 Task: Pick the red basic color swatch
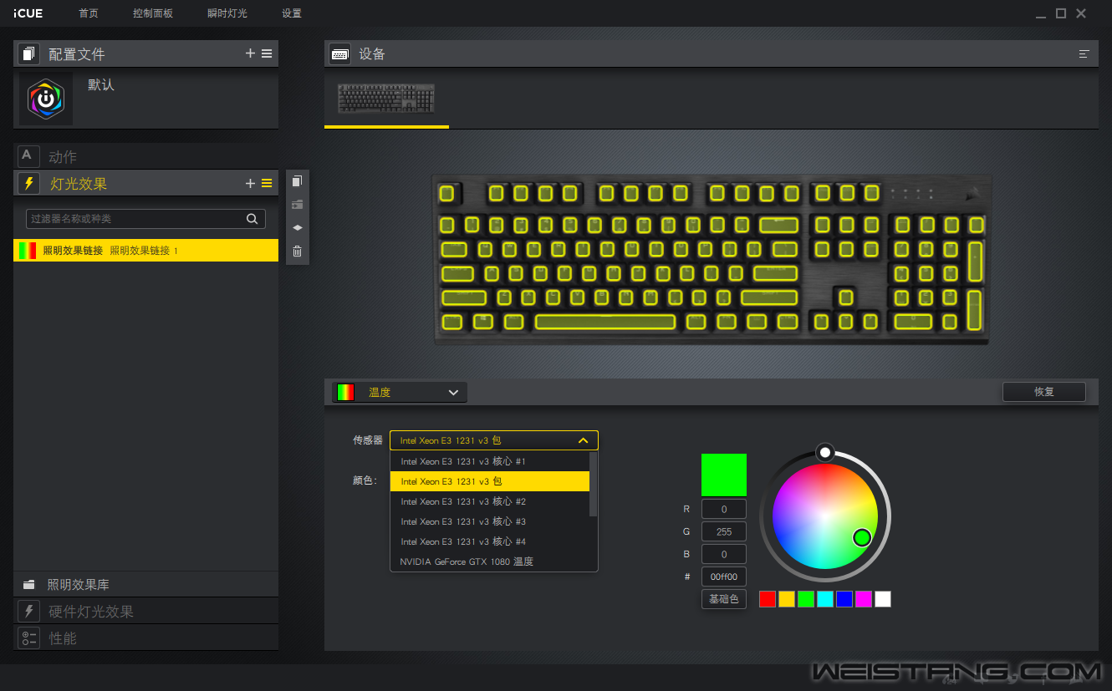(768, 599)
